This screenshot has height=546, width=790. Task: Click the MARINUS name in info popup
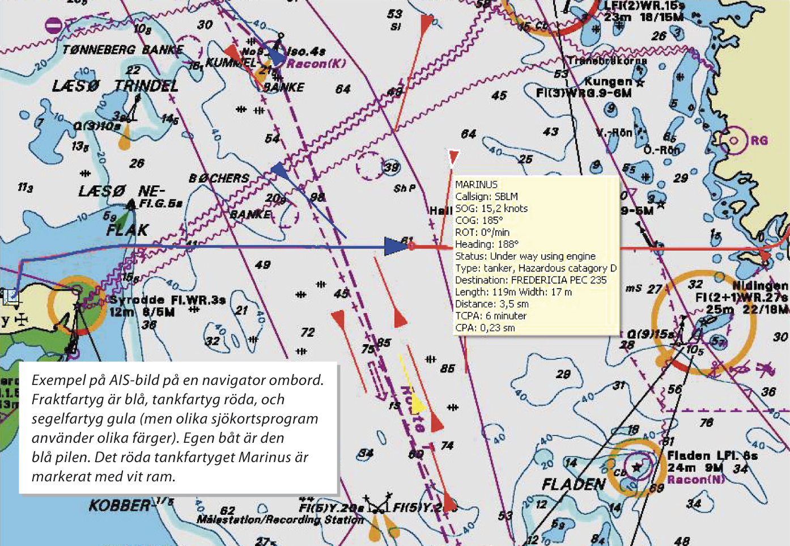tap(476, 184)
